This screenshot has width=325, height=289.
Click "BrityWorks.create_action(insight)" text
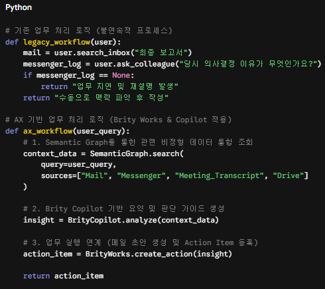coord(159,254)
